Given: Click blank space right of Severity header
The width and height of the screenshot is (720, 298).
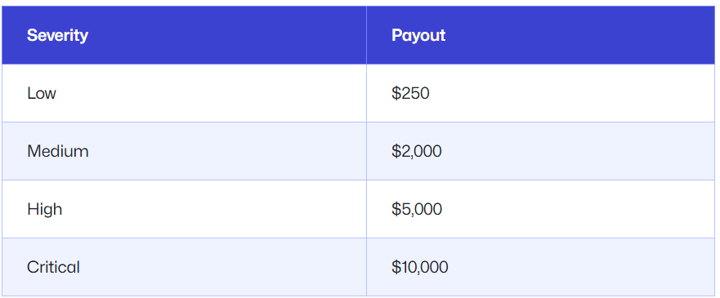Looking at the screenshot, I should (x=227, y=35).
